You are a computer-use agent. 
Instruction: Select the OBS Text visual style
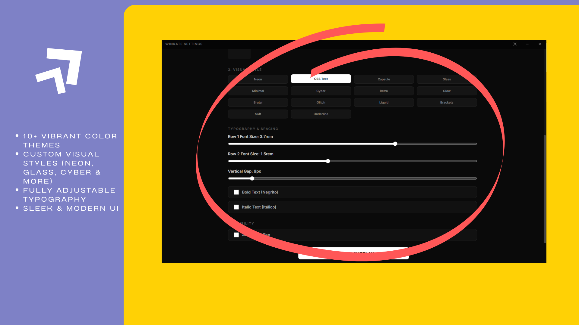click(321, 79)
